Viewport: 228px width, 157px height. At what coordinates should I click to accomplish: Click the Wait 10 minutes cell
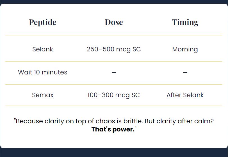coord(43,72)
